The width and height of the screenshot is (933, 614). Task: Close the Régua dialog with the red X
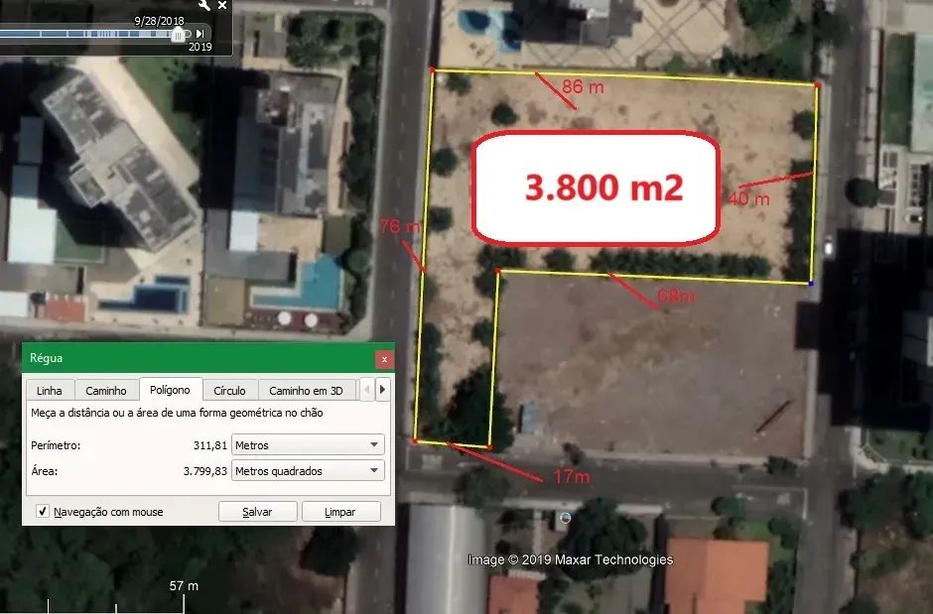click(x=384, y=359)
